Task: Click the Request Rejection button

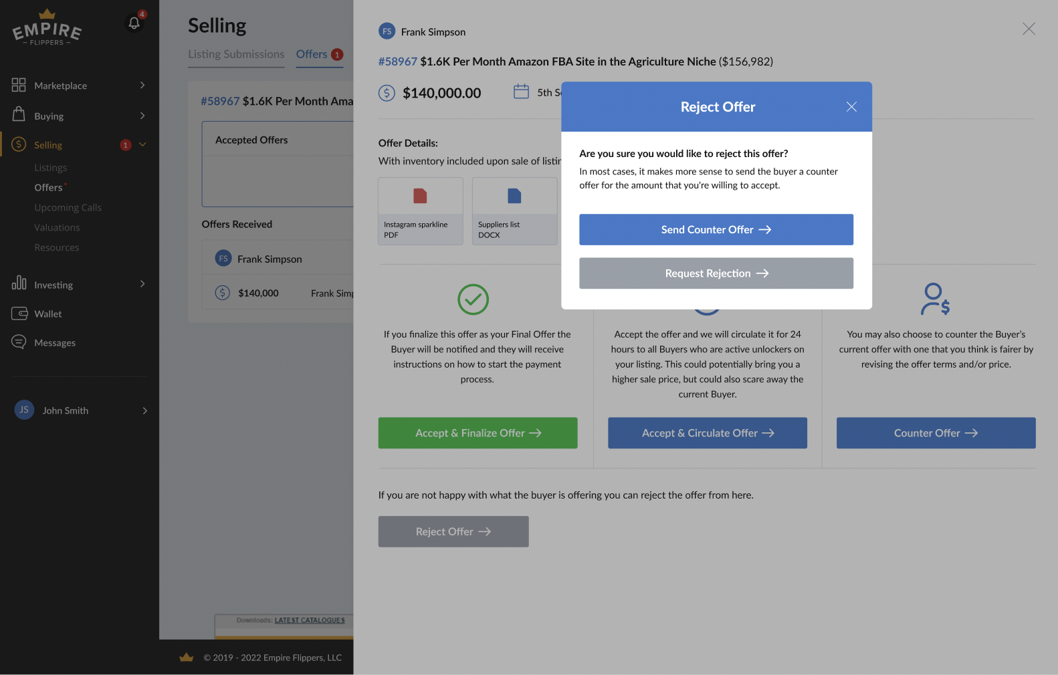Action: pyautogui.click(x=716, y=273)
